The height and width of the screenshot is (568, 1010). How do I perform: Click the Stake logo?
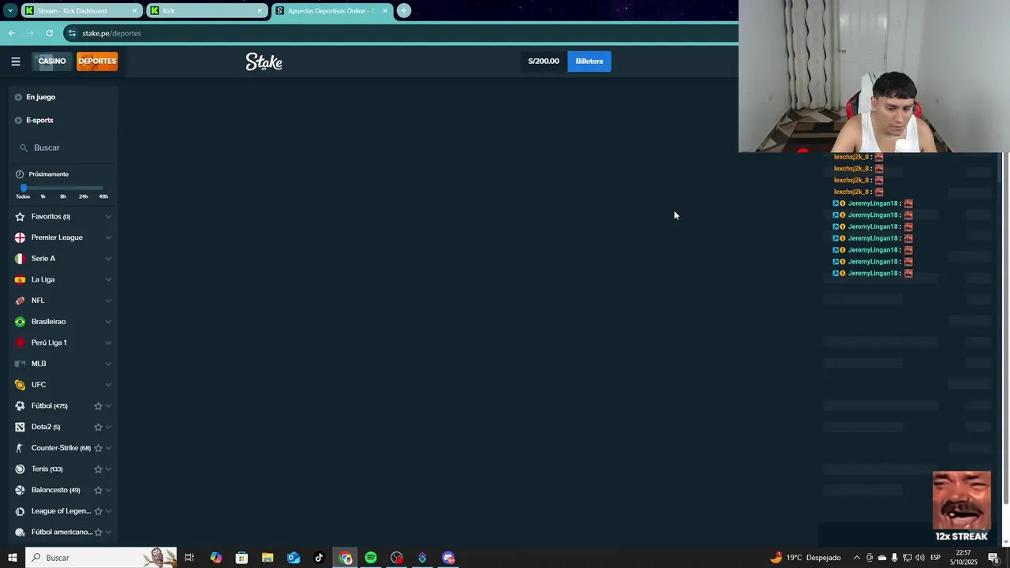264,62
